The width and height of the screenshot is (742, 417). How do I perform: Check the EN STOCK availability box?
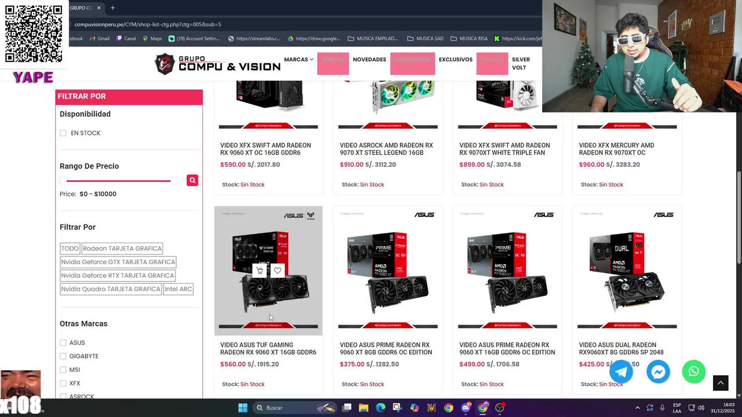[63, 133]
